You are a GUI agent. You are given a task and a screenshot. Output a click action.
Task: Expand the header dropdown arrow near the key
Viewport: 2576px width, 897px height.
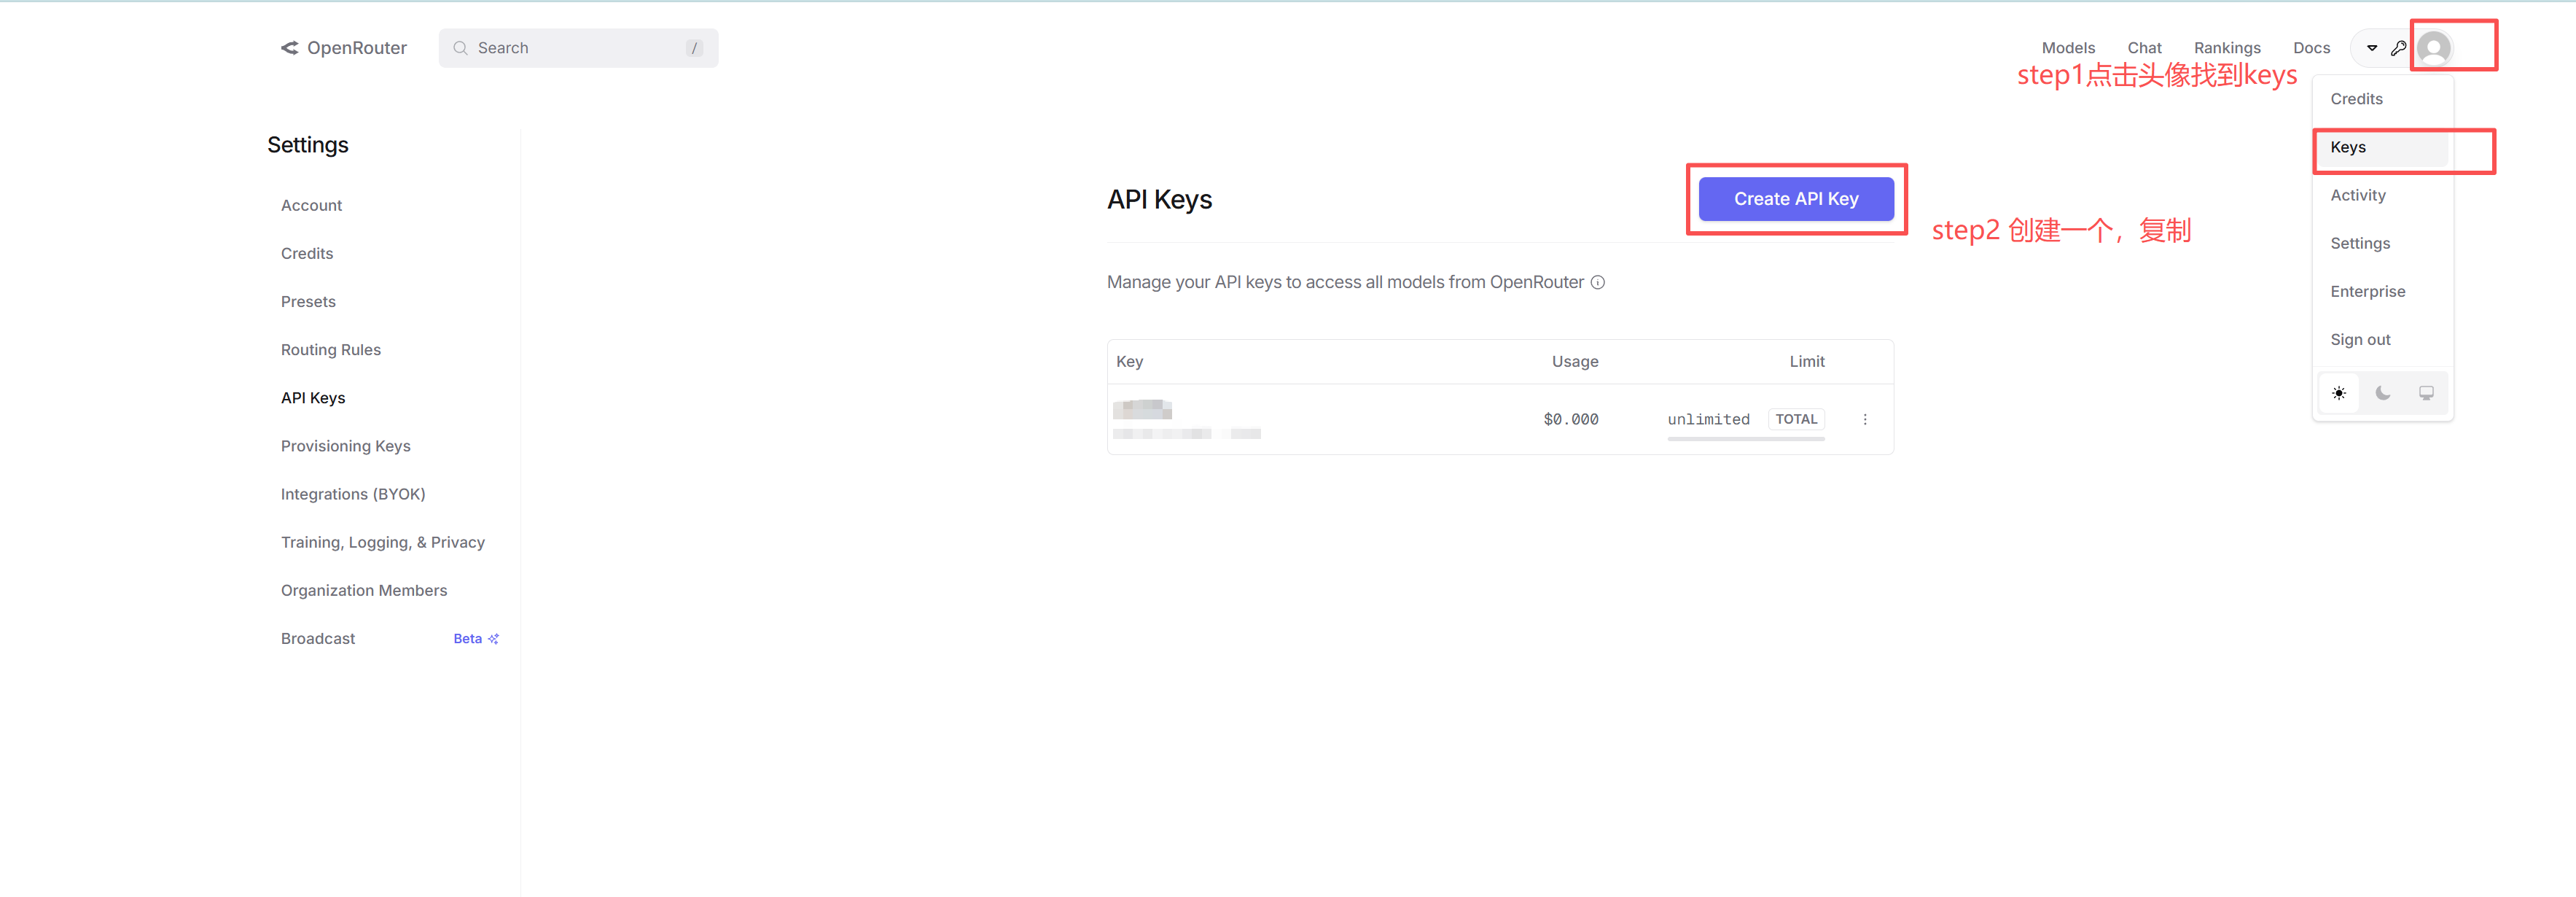[2371, 48]
